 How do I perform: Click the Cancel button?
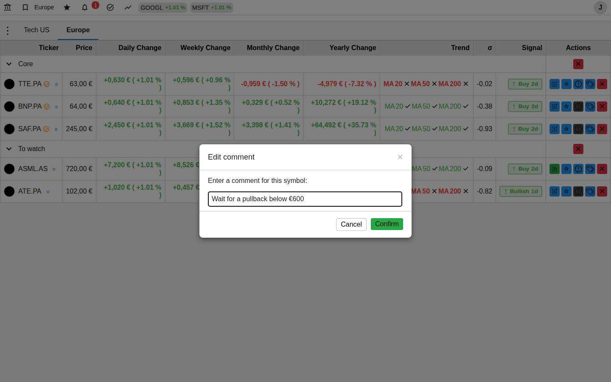[x=351, y=224]
